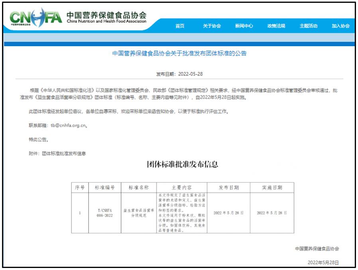
Task: Click the implementation date cell 2022年5月28日
Action: [x=272, y=213]
